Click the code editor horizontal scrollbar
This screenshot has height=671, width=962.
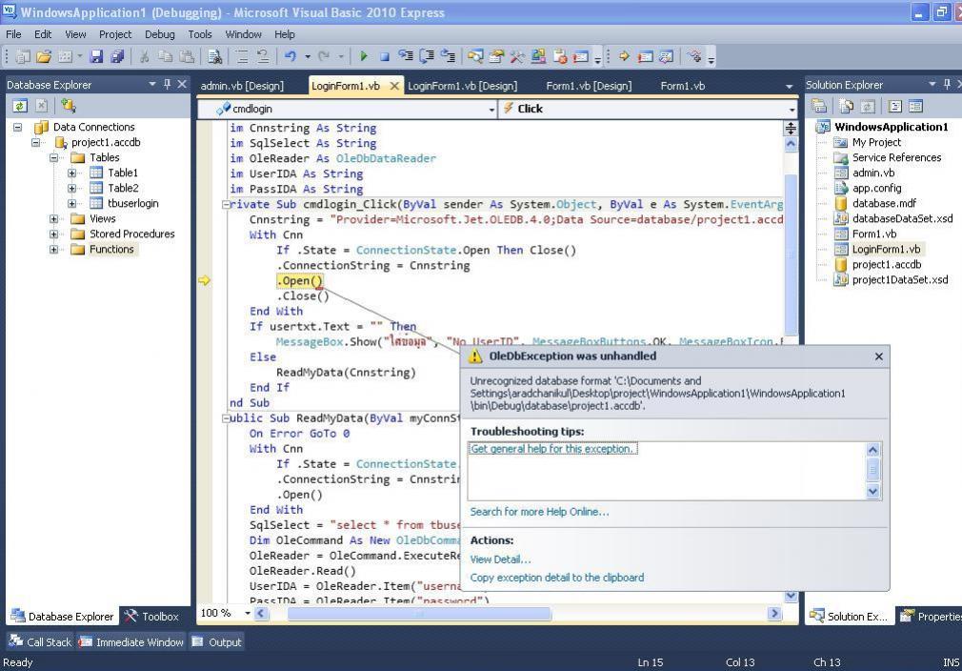[x=514, y=614]
